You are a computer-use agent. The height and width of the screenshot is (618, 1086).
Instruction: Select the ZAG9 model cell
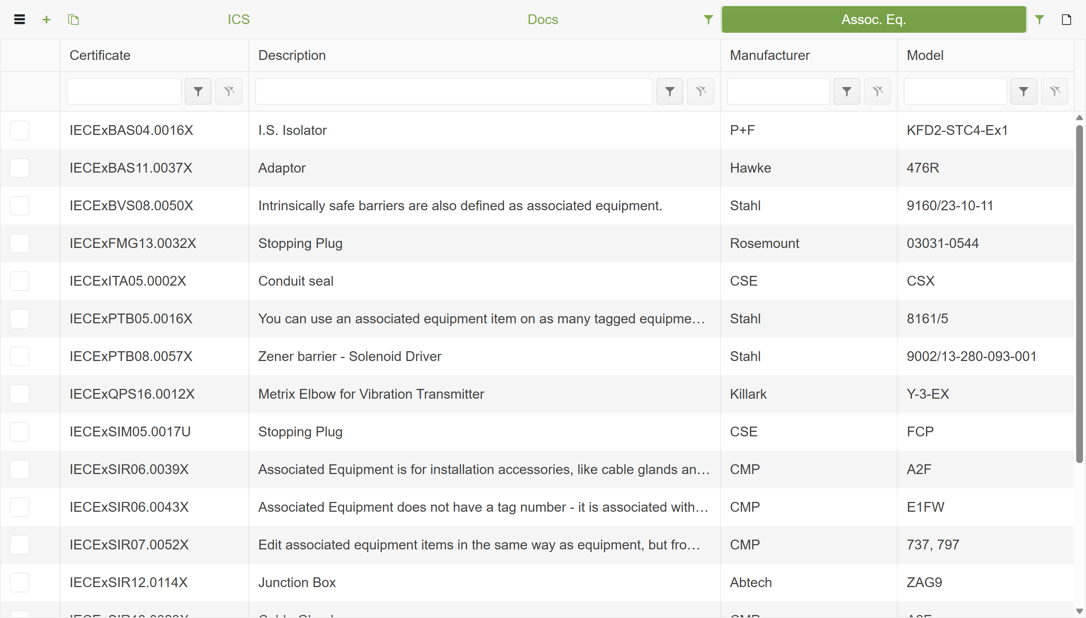[x=986, y=582]
